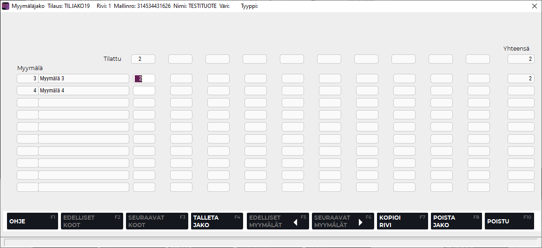Screen dimensions: 542x248
Task: Go to previous stores with EDELLISET MYYMÄLÄT
Action: point(278,221)
